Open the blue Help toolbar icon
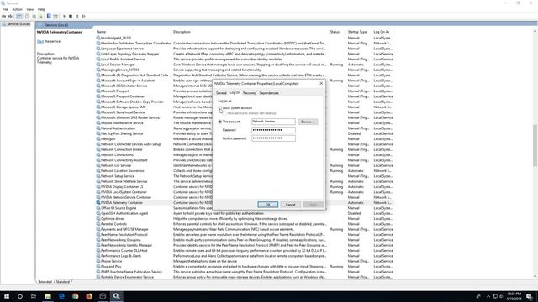This screenshot has height=302, width=538. pyautogui.click(x=49, y=17)
